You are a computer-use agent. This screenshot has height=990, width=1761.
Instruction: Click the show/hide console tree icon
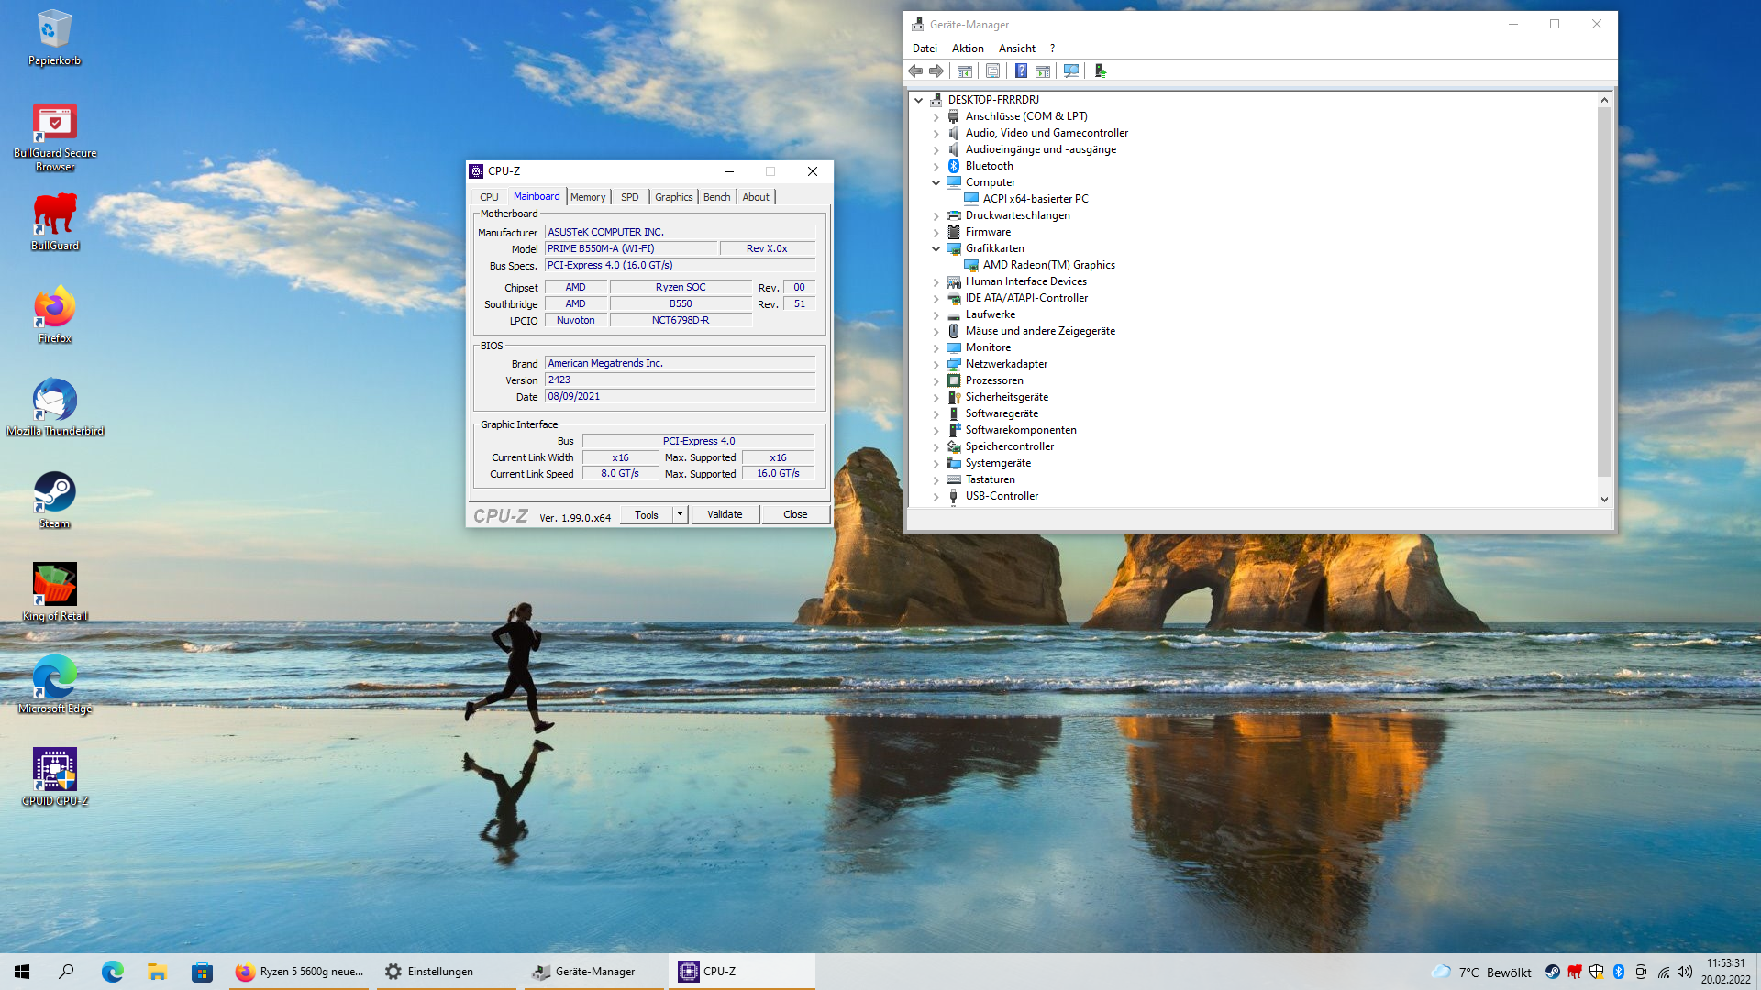(964, 71)
